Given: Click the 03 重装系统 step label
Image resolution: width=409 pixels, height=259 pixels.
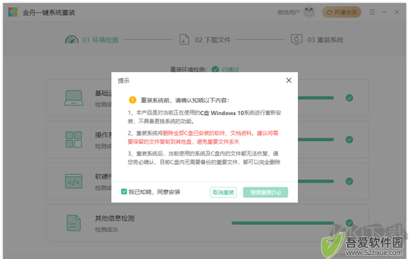Looking at the screenshot, I should tap(325, 40).
